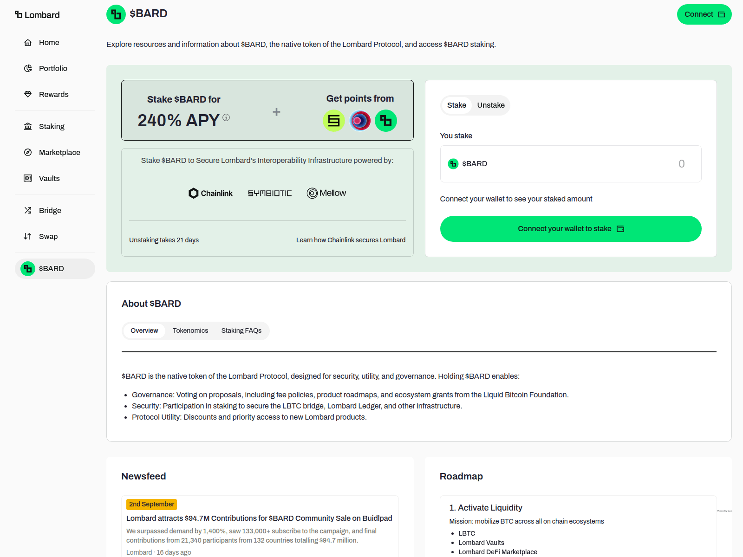The image size is (743, 557).
Task: Open news article on $94.7M contributions
Action: click(x=259, y=518)
